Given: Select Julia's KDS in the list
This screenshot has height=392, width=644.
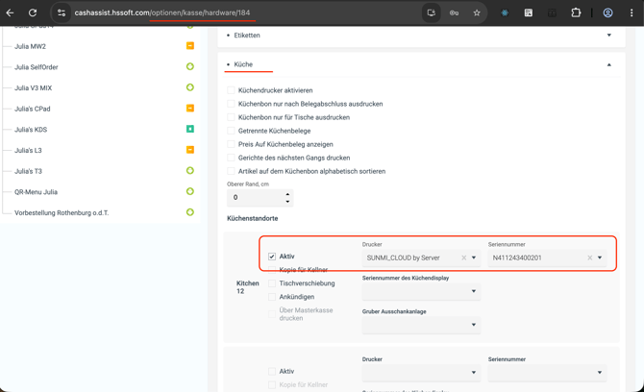Looking at the screenshot, I should pos(31,130).
